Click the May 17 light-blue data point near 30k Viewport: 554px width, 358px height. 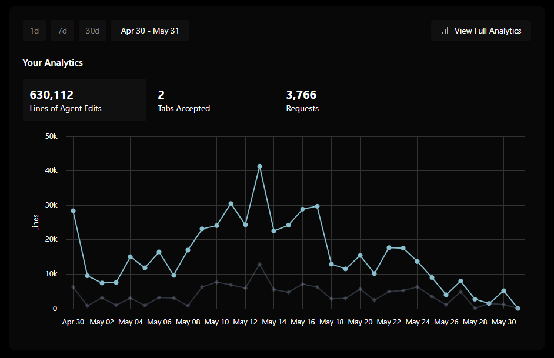(317, 206)
